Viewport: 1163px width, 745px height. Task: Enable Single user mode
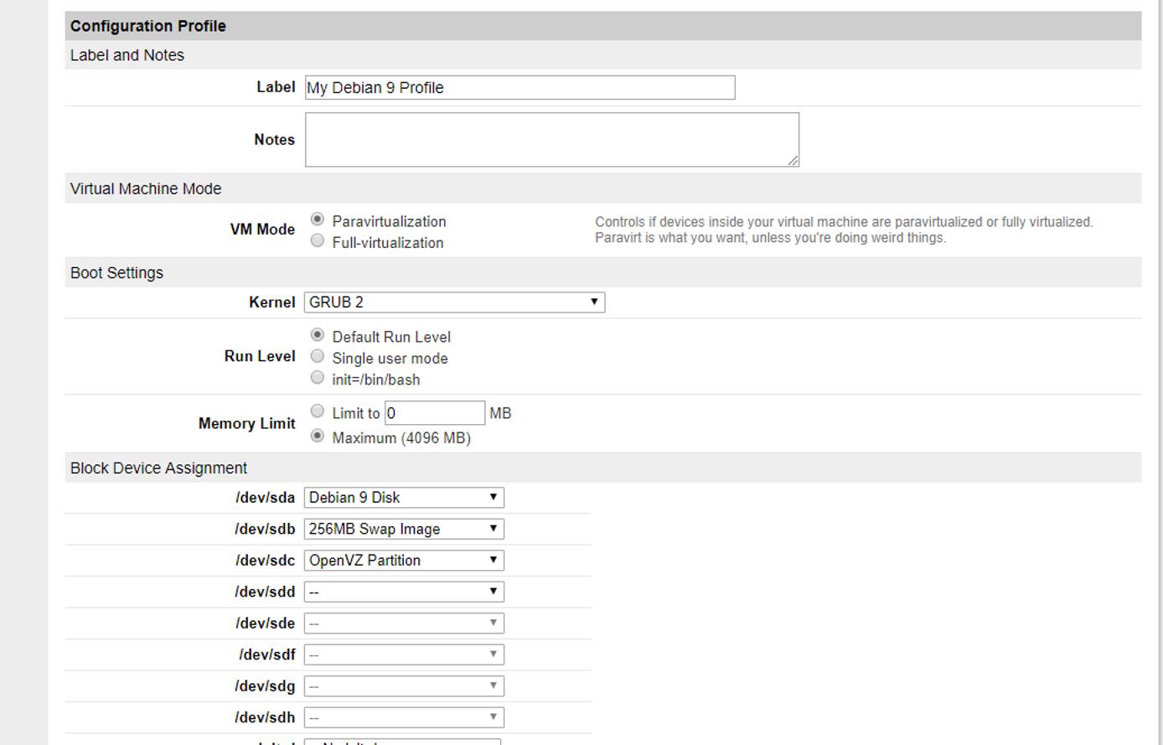pyautogui.click(x=317, y=356)
